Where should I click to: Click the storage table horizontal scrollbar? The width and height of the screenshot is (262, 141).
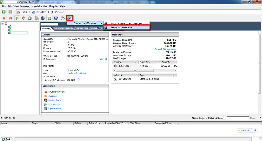[x=135, y=70]
